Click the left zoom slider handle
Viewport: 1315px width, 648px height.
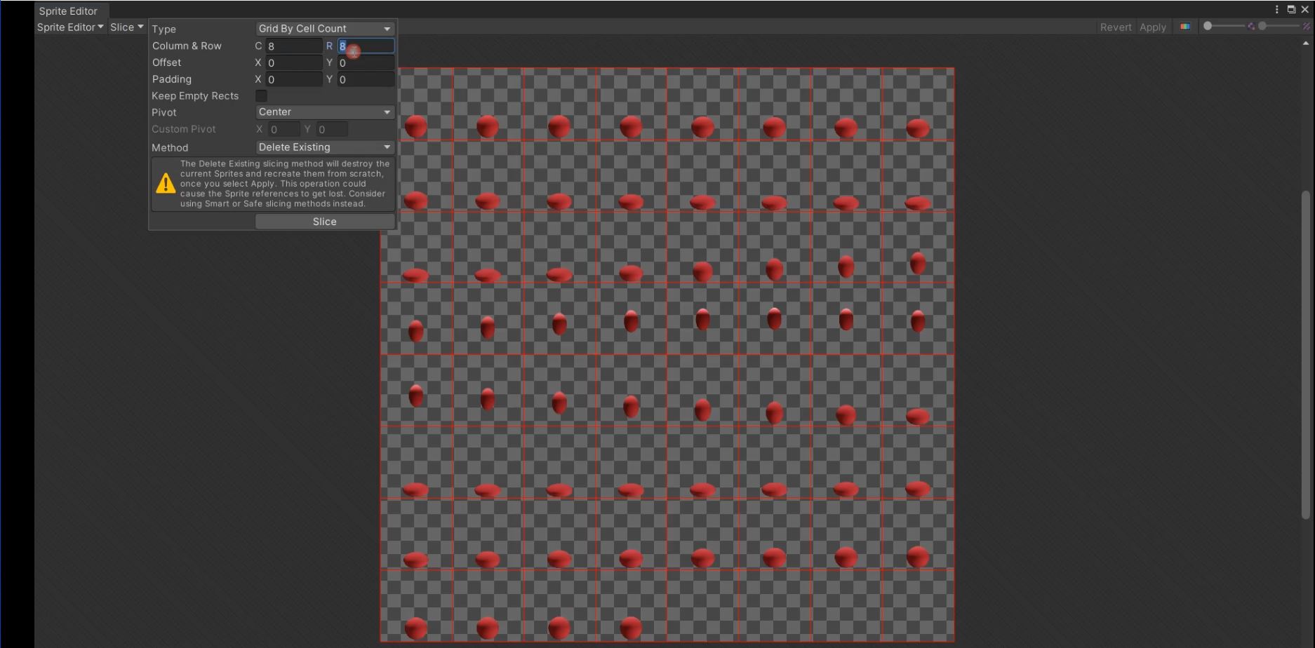click(x=1208, y=27)
